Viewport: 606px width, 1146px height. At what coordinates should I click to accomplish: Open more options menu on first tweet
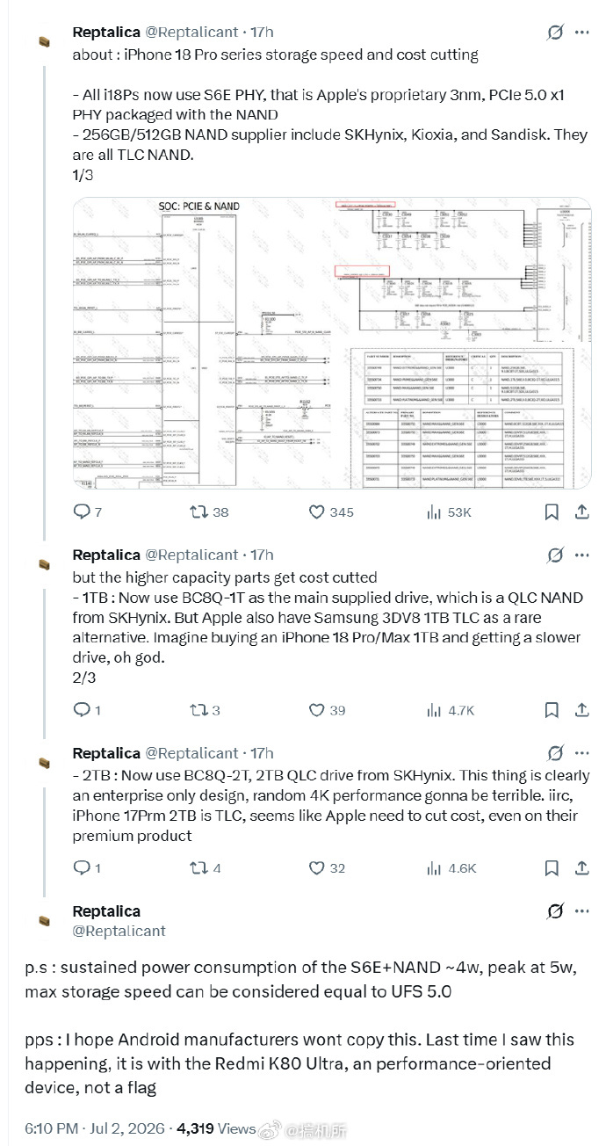[581, 33]
